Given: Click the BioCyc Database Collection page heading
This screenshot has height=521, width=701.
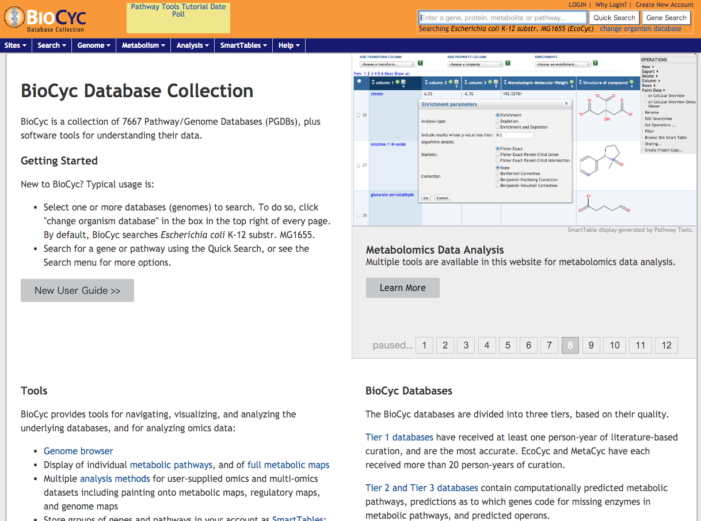Looking at the screenshot, I should (137, 91).
